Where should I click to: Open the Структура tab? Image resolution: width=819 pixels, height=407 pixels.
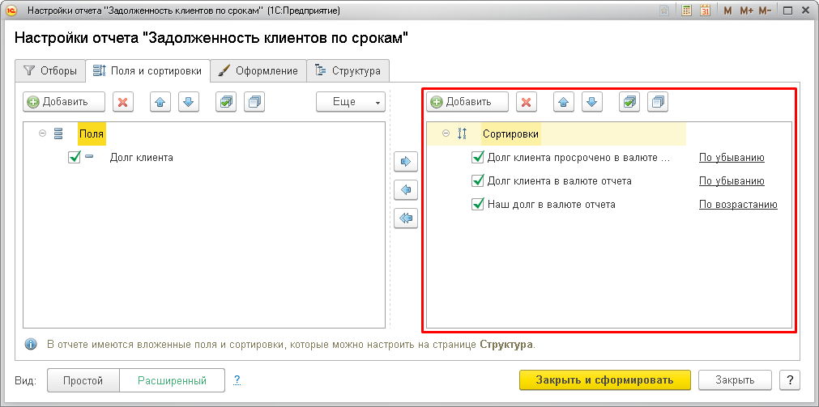click(348, 70)
